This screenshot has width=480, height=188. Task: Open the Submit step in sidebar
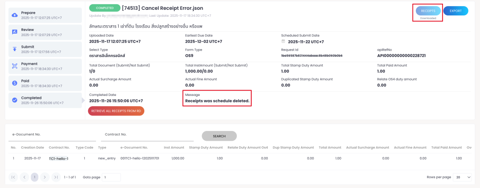tap(45, 49)
